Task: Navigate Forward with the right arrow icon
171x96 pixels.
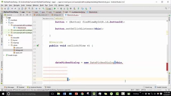Action: pyautogui.click(x=40, y=9)
